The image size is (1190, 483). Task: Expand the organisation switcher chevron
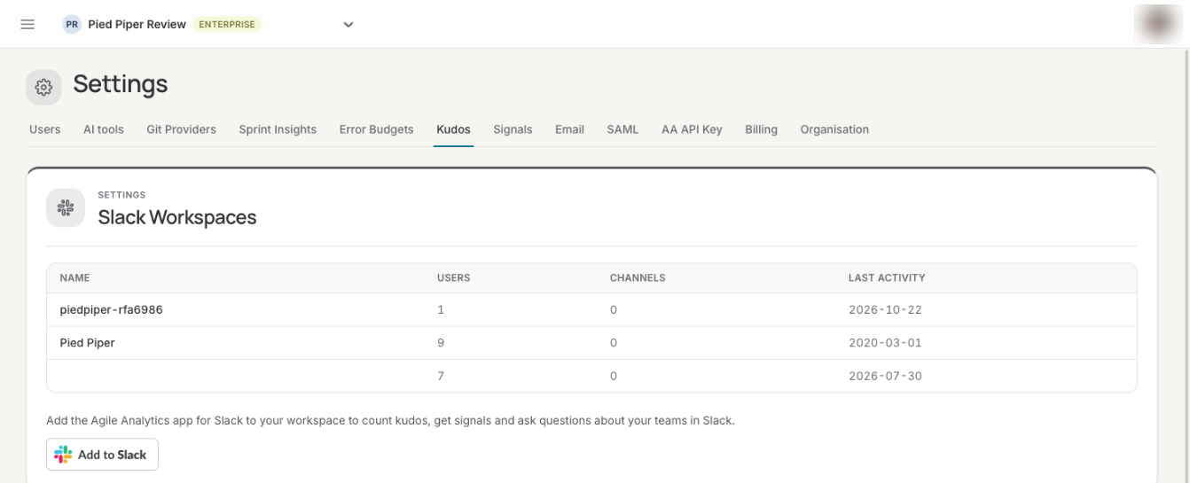[348, 25]
